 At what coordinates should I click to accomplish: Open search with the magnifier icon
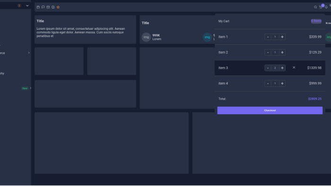(x=315, y=7)
